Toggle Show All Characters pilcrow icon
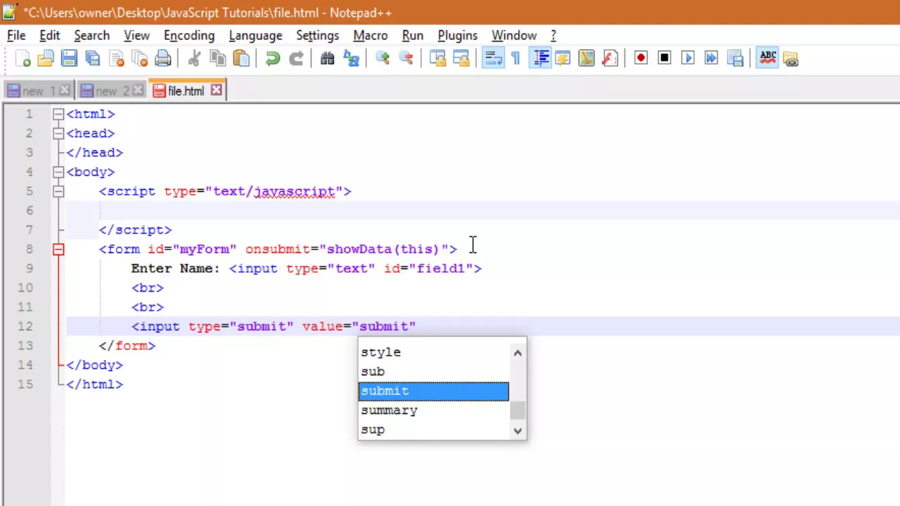 click(516, 58)
